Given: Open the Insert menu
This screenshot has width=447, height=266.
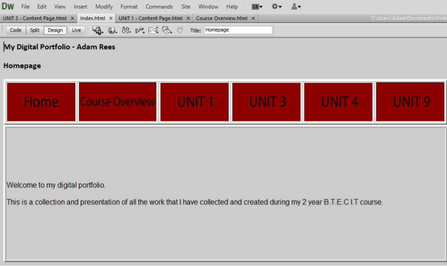Looking at the screenshot, I should click(80, 6).
